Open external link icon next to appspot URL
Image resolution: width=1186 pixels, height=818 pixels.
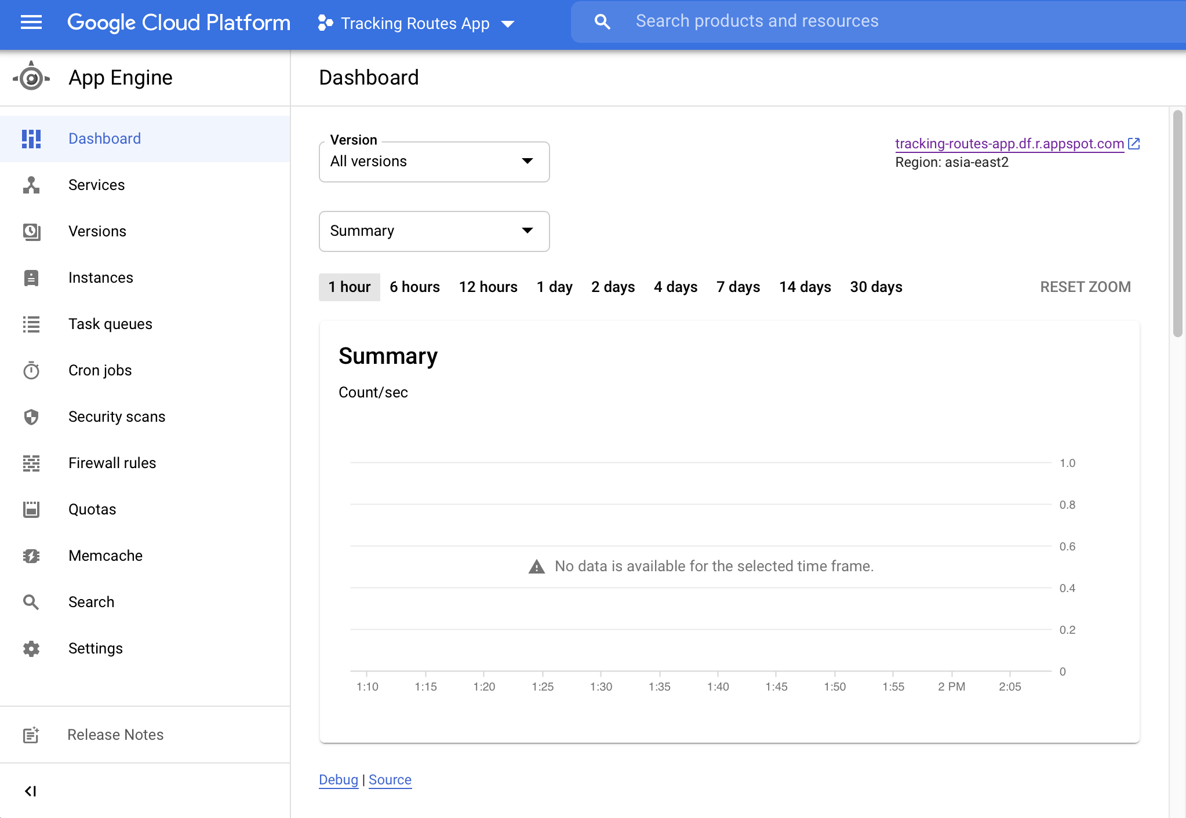(x=1134, y=144)
